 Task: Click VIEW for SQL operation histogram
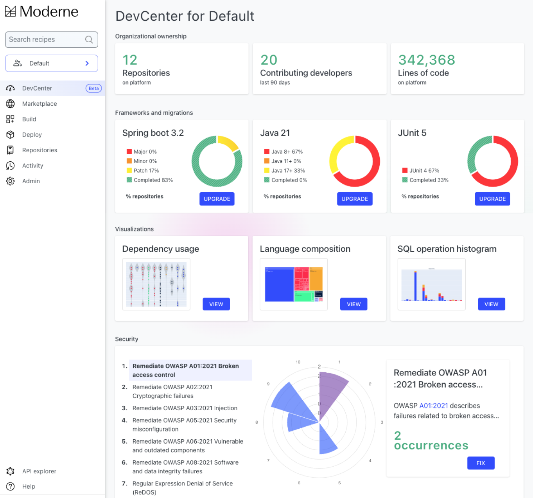point(492,304)
